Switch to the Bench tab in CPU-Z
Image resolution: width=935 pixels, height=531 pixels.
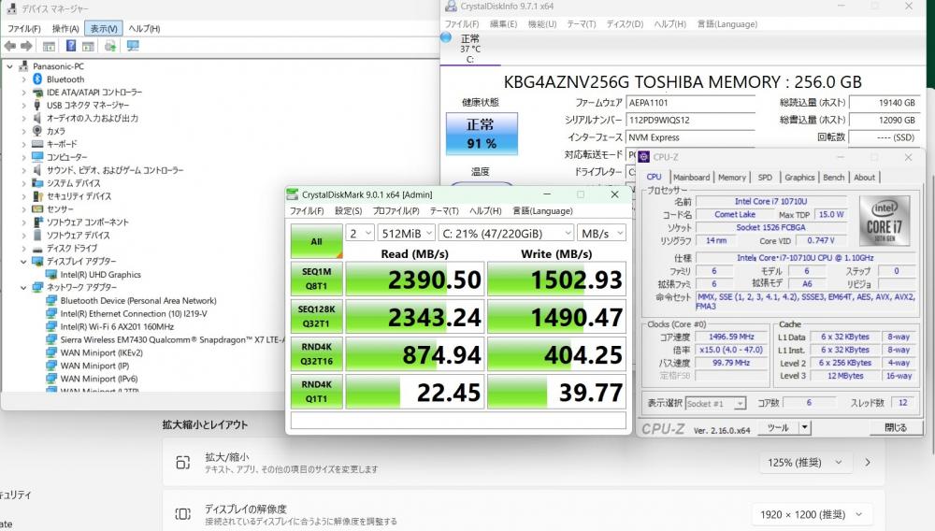click(x=834, y=177)
